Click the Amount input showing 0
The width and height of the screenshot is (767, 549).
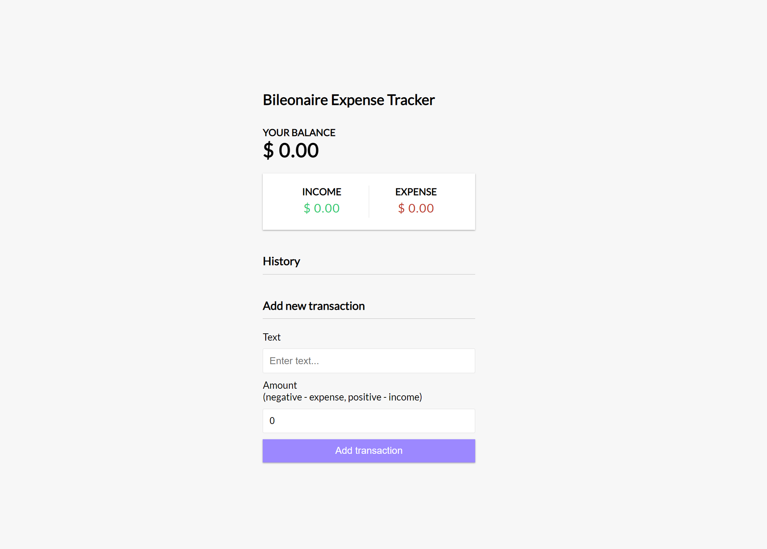pos(369,421)
